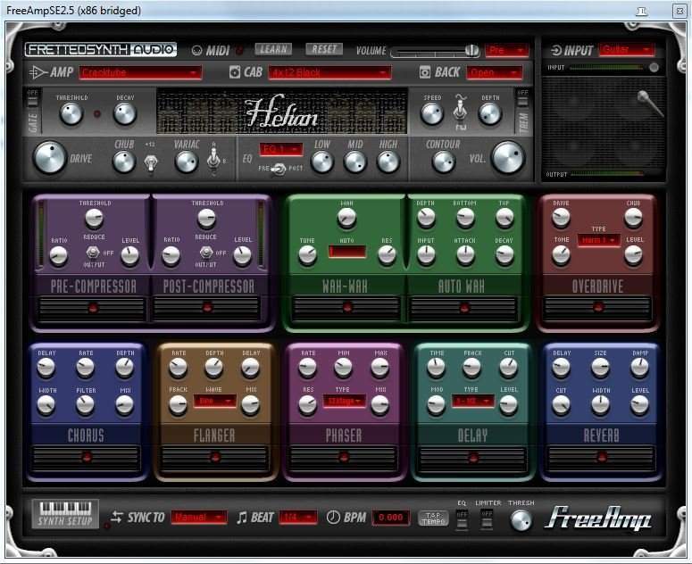Toggle the EQ Pre/Post switch

(279, 169)
